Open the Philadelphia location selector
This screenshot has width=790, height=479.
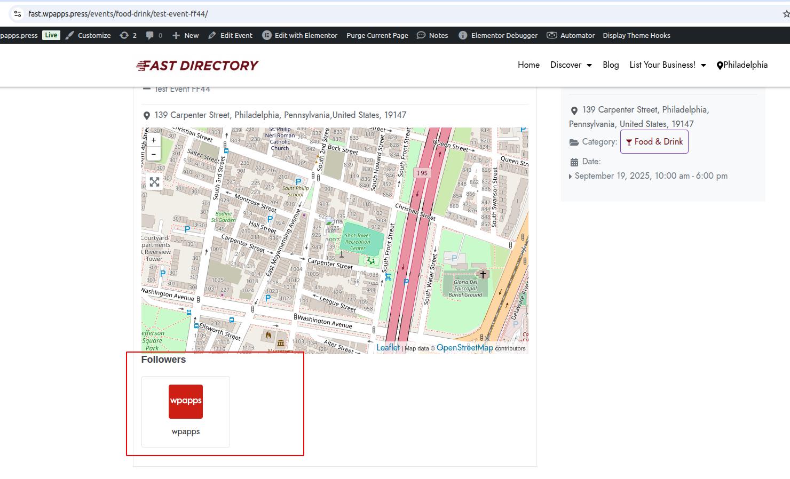pyautogui.click(x=742, y=65)
